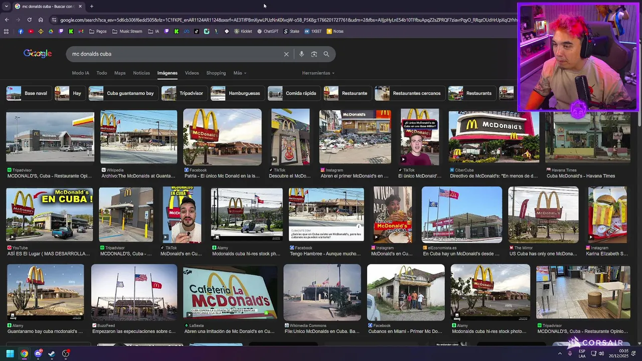This screenshot has width=642, height=361.
Task: Click the mc donalds cuba search field
Action: [x=176, y=54]
